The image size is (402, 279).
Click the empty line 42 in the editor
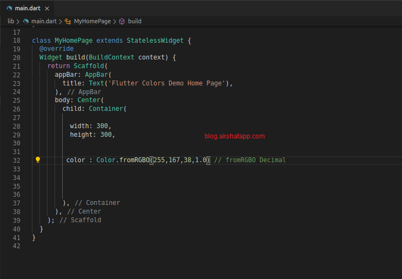[x=162, y=246]
